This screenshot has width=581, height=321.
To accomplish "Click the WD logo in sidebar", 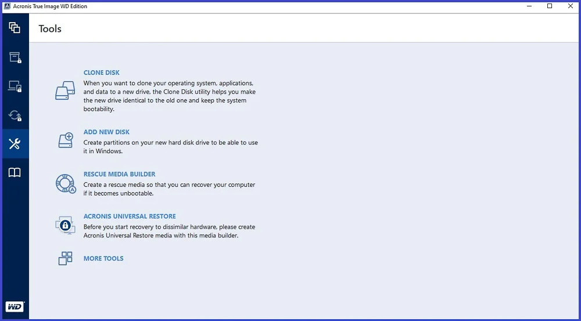I will tap(15, 306).
